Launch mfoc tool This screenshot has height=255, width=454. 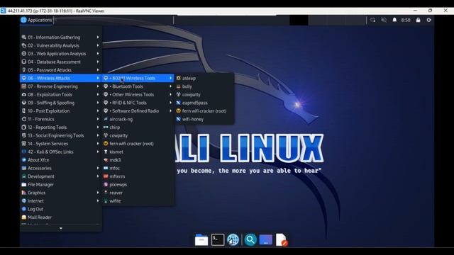click(x=138, y=168)
